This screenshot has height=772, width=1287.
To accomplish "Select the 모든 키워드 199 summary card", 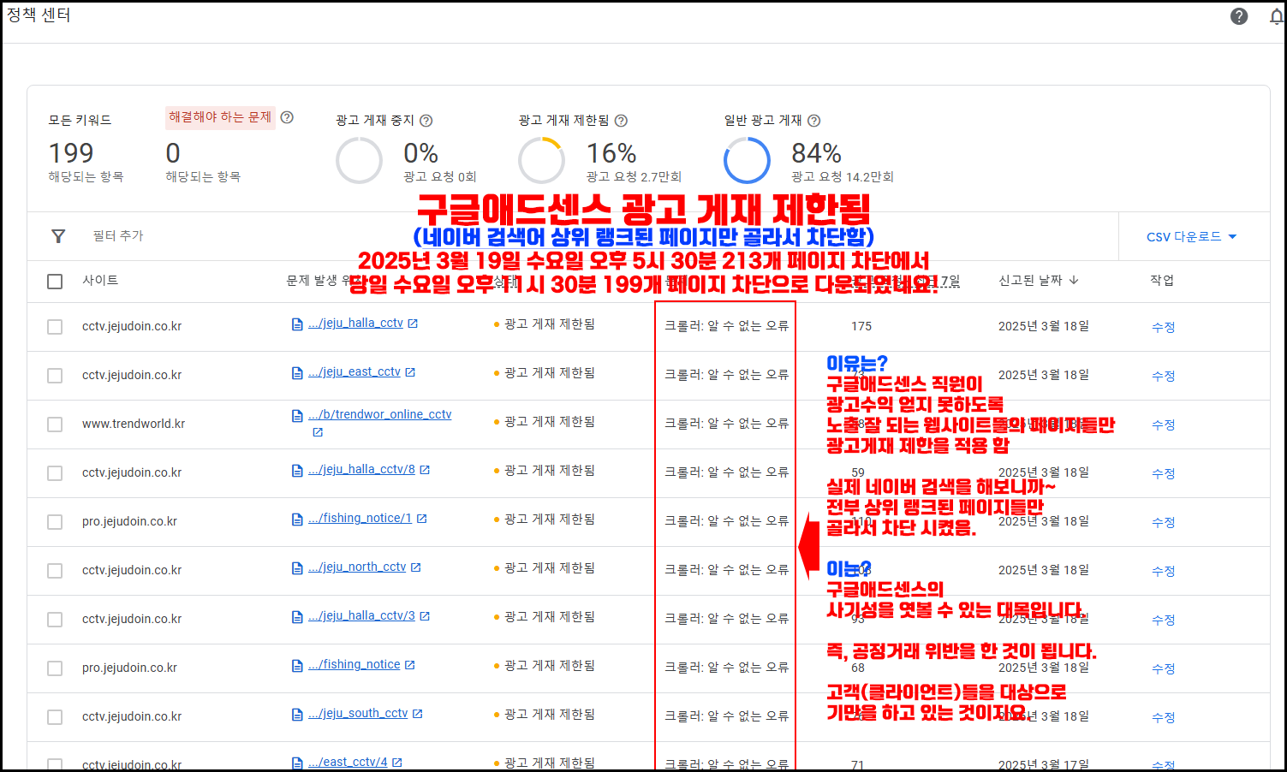I will pos(86,148).
